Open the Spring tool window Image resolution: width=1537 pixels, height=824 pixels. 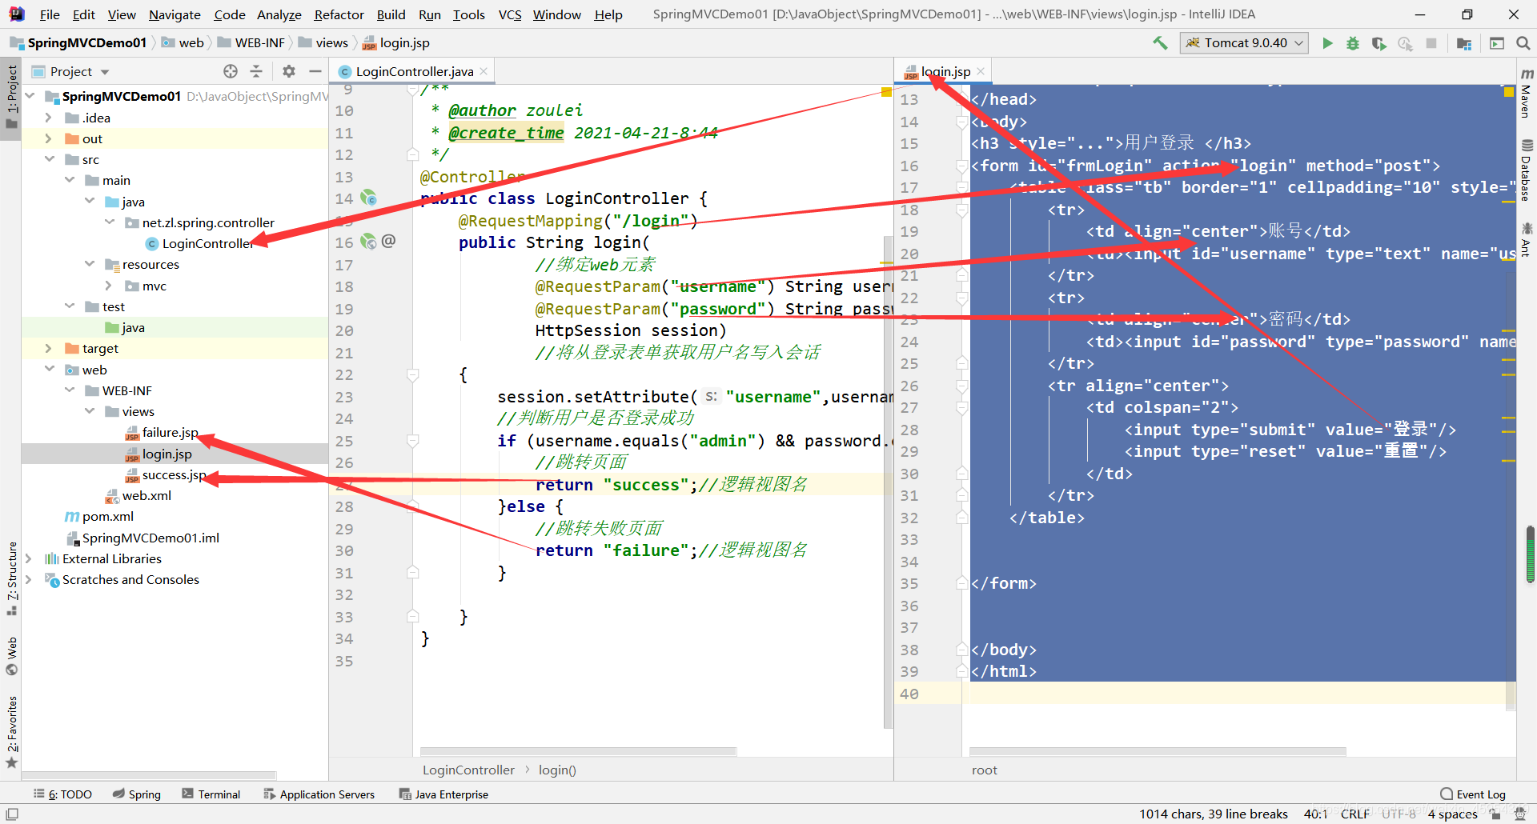(x=137, y=794)
